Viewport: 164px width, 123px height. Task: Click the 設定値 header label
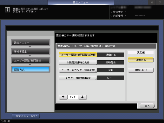[x=141, y=52]
